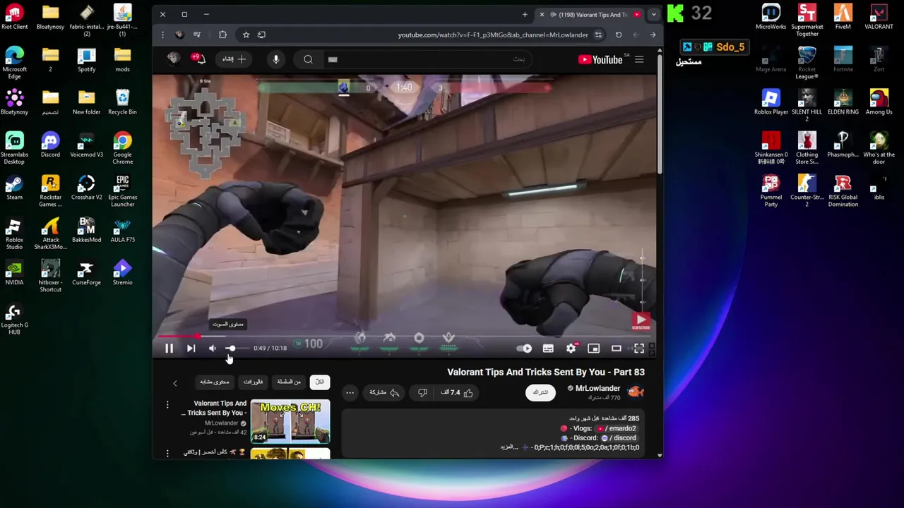Dislike the video with thumbs down
The image size is (904, 508).
[422, 393]
